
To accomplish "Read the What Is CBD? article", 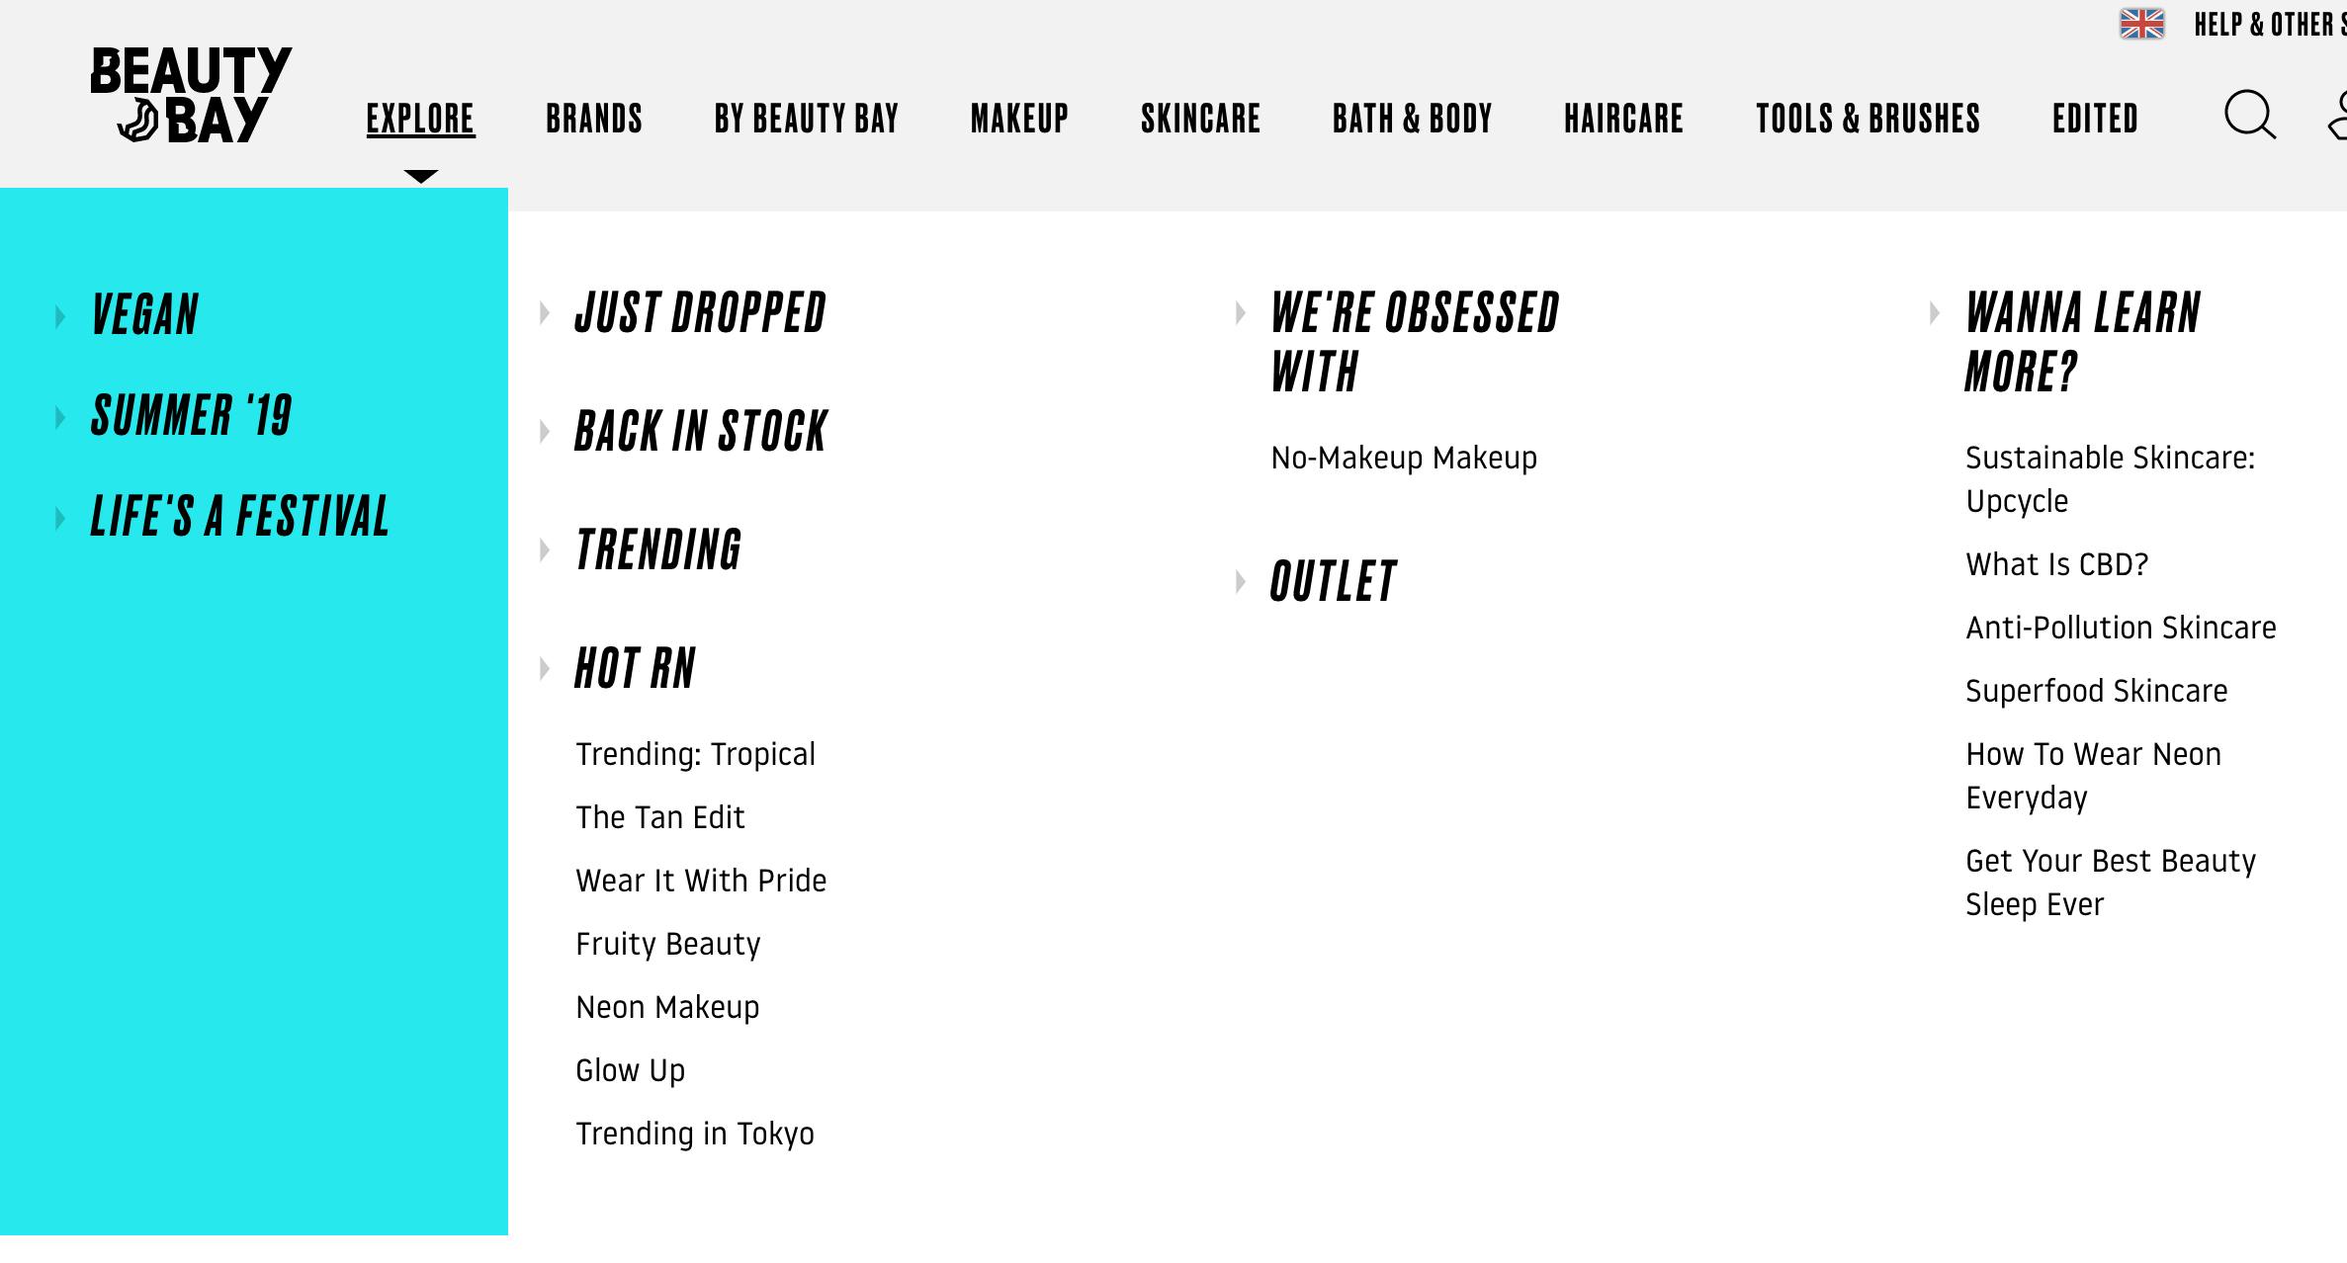I will [2056, 564].
